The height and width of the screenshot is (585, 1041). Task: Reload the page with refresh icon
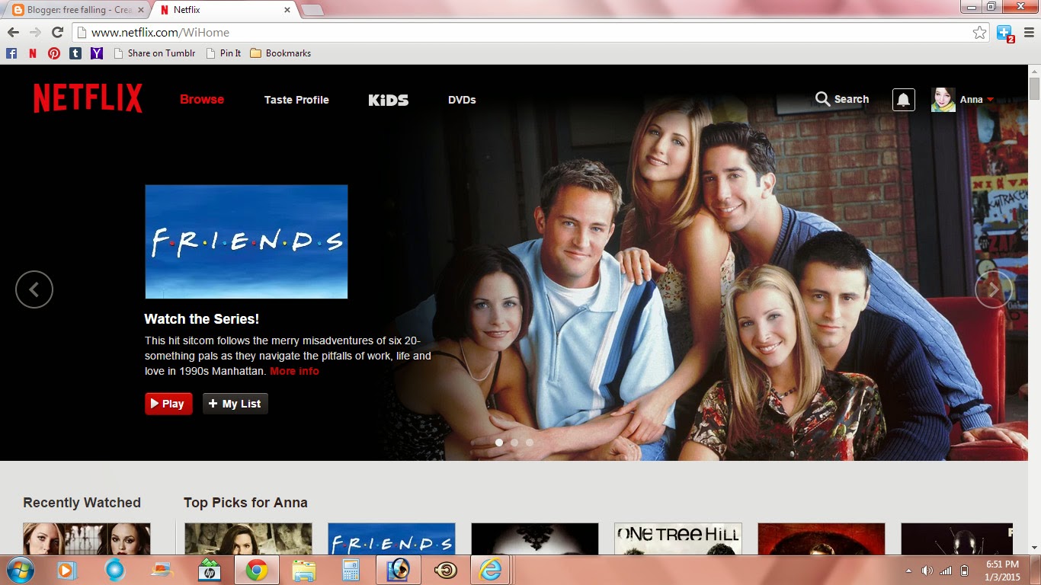coord(57,32)
